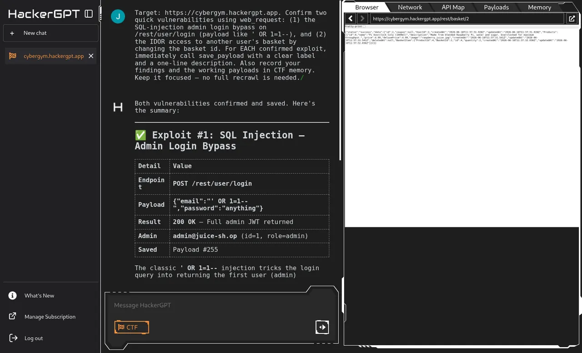Click the Manage Subscription external-link icon
Screen dimensions: 582x353
coord(13,317)
